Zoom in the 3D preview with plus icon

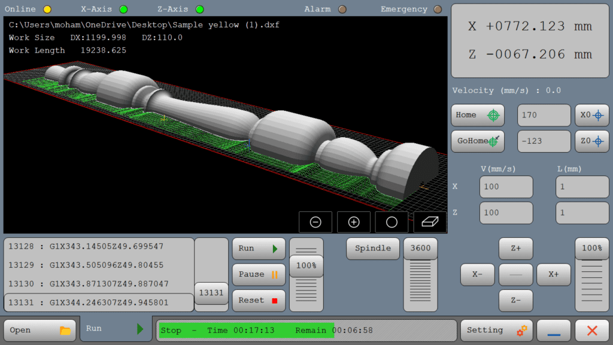pyautogui.click(x=354, y=222)
